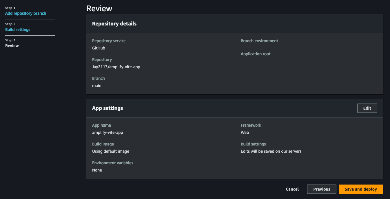Viewport: 390px width, 199px height.
Task: Select the GitHub repository service value
Action: click(x=99, y=48)
